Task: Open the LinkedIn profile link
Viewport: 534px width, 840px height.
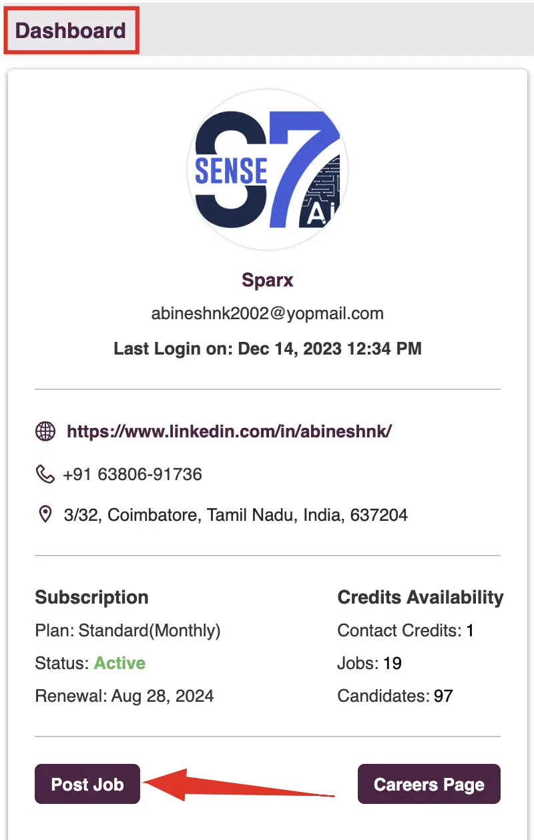Action: 229,431
